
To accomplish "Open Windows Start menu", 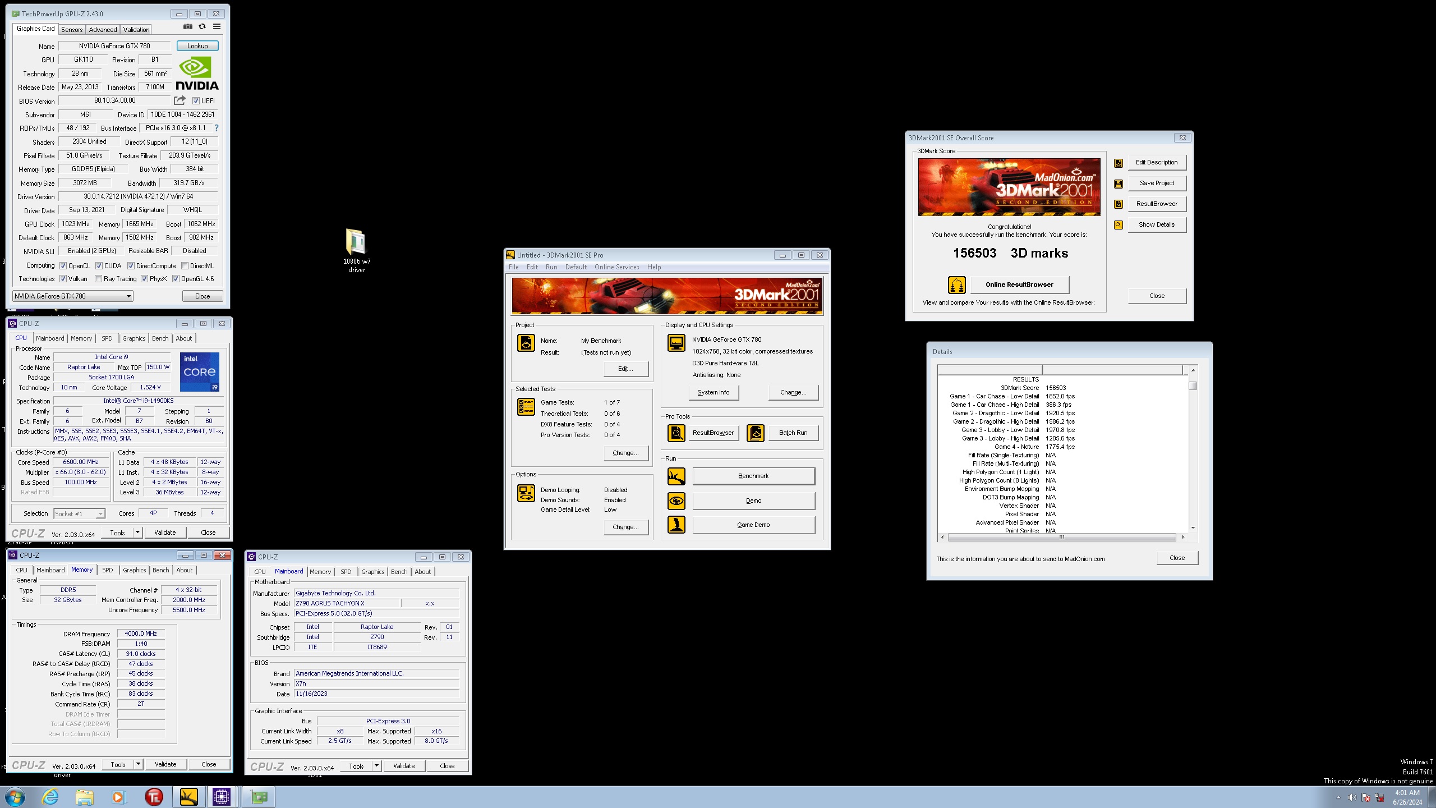I will (x=15, y=797).
